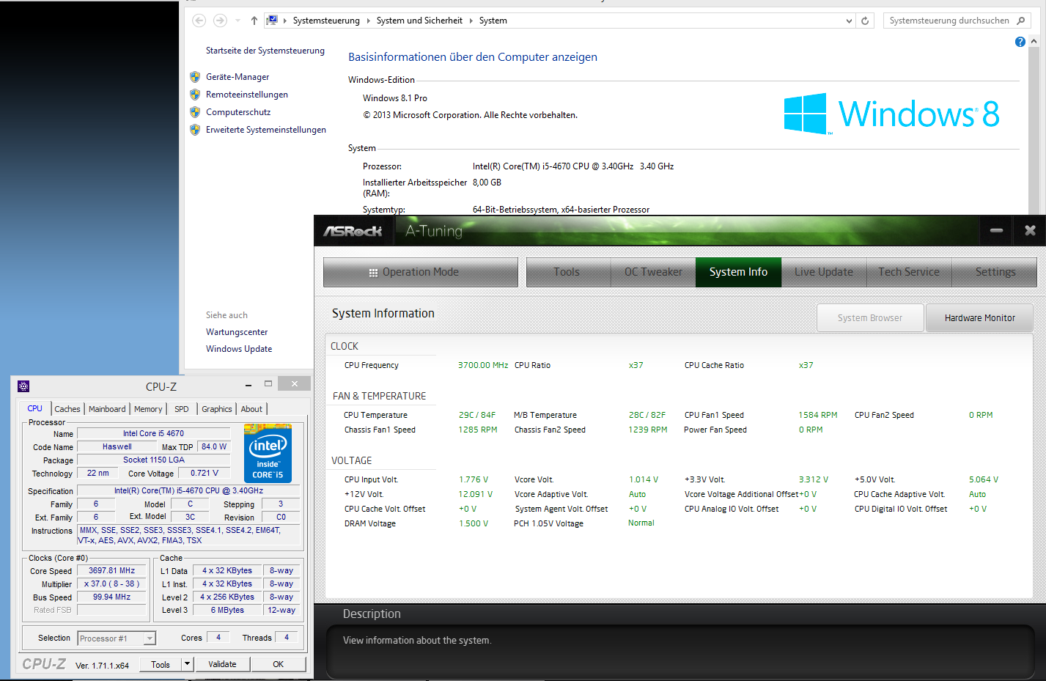Click the CPU Frequency value 3700.00 MHz
This screenshot has height=681, width=1046.
tap(483, 365)
